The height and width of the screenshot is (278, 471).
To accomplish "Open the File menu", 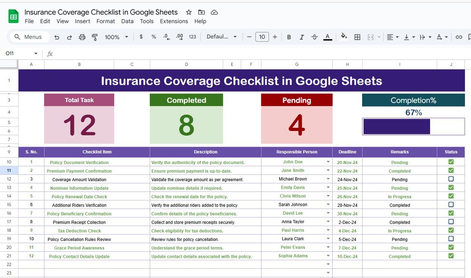I will pyautogui.click(x=29, y=21).
